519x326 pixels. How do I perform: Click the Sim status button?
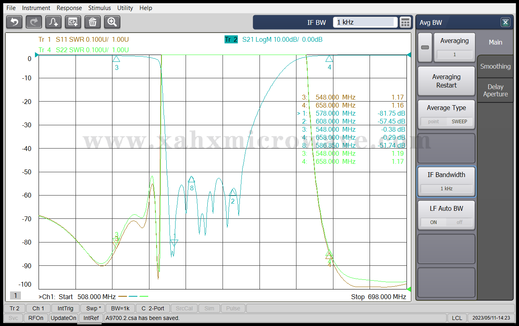pyautogui.click(x=209, y=308)
